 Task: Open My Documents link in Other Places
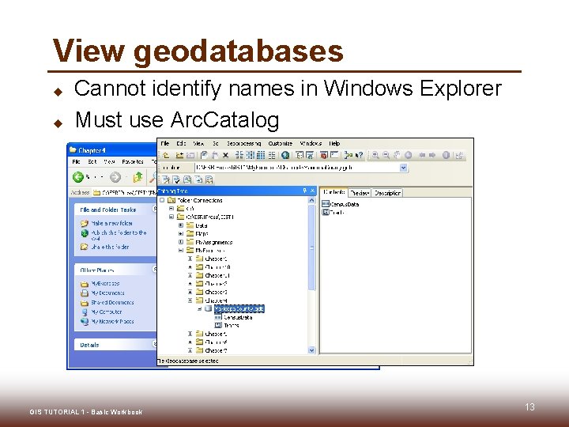coord(107,293)
